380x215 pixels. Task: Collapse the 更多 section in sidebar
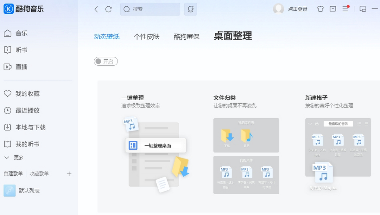coord(15,157)
